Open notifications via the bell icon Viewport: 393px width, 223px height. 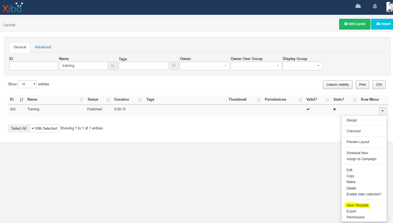click(x=374, y=6)
